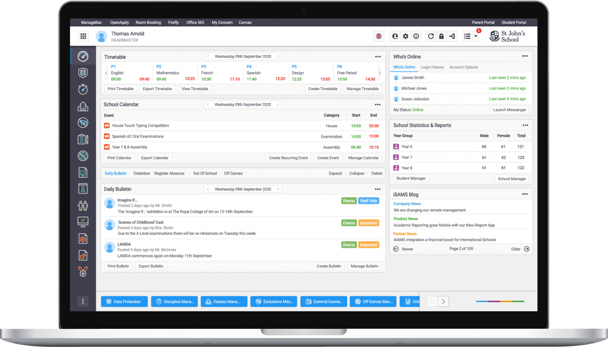Go to next day in School Calendar
The height and width of the screenshot is (347, 608).
point(277,104)
